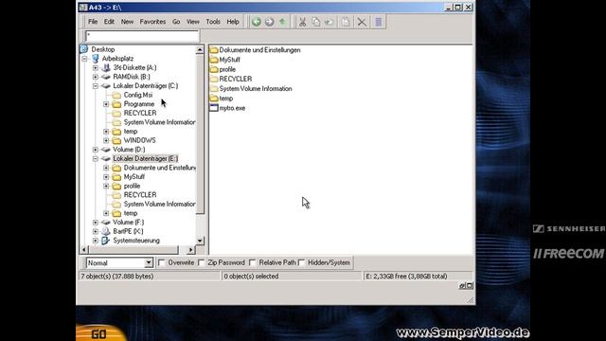
Task: Open the View menu
Action: [x=193, y=22]
